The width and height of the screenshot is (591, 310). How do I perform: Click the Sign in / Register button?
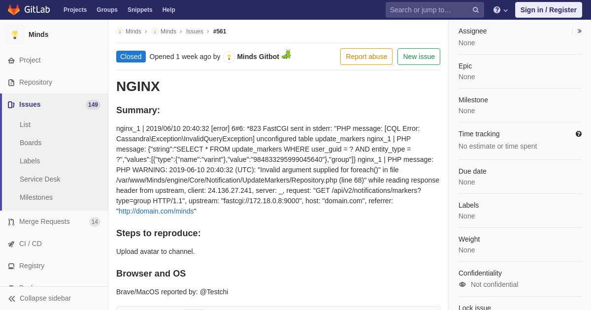tap(548, 10)
